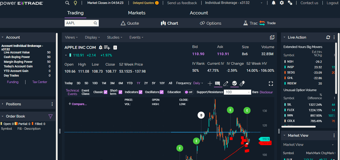Select the pencil drawing tool
Viewport: 340px width, 160px height.
pos(226,83)
